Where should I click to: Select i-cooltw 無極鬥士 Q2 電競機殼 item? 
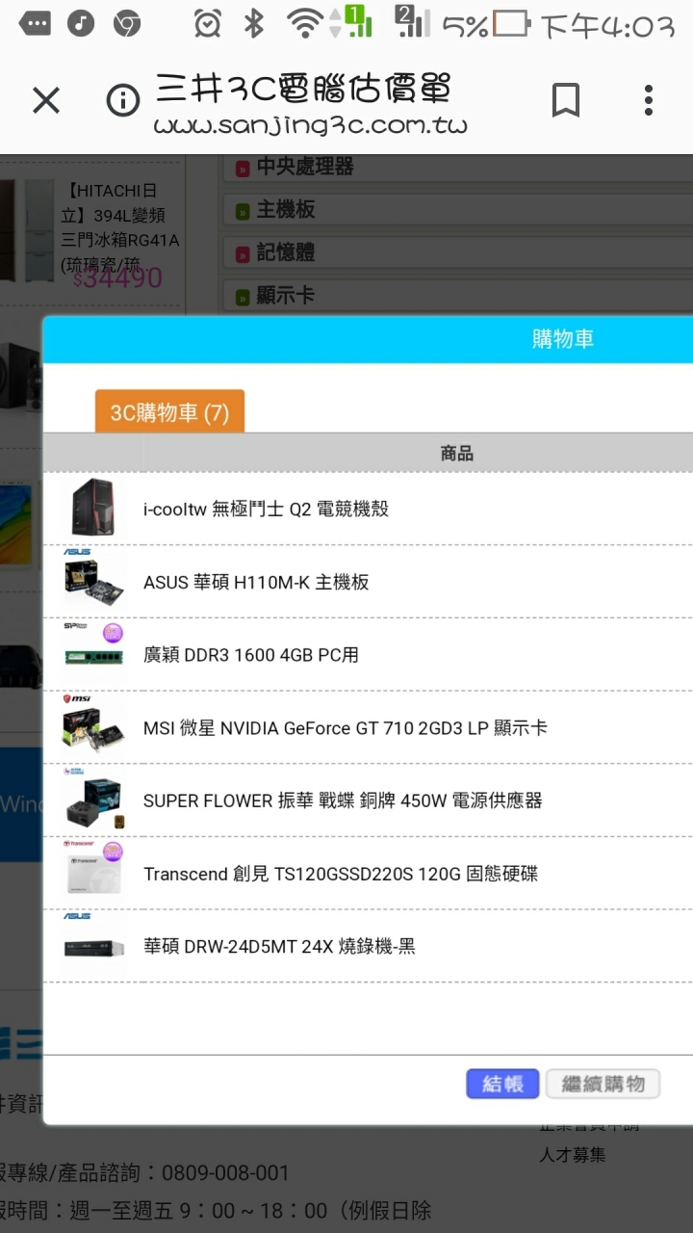coord(266,509)
